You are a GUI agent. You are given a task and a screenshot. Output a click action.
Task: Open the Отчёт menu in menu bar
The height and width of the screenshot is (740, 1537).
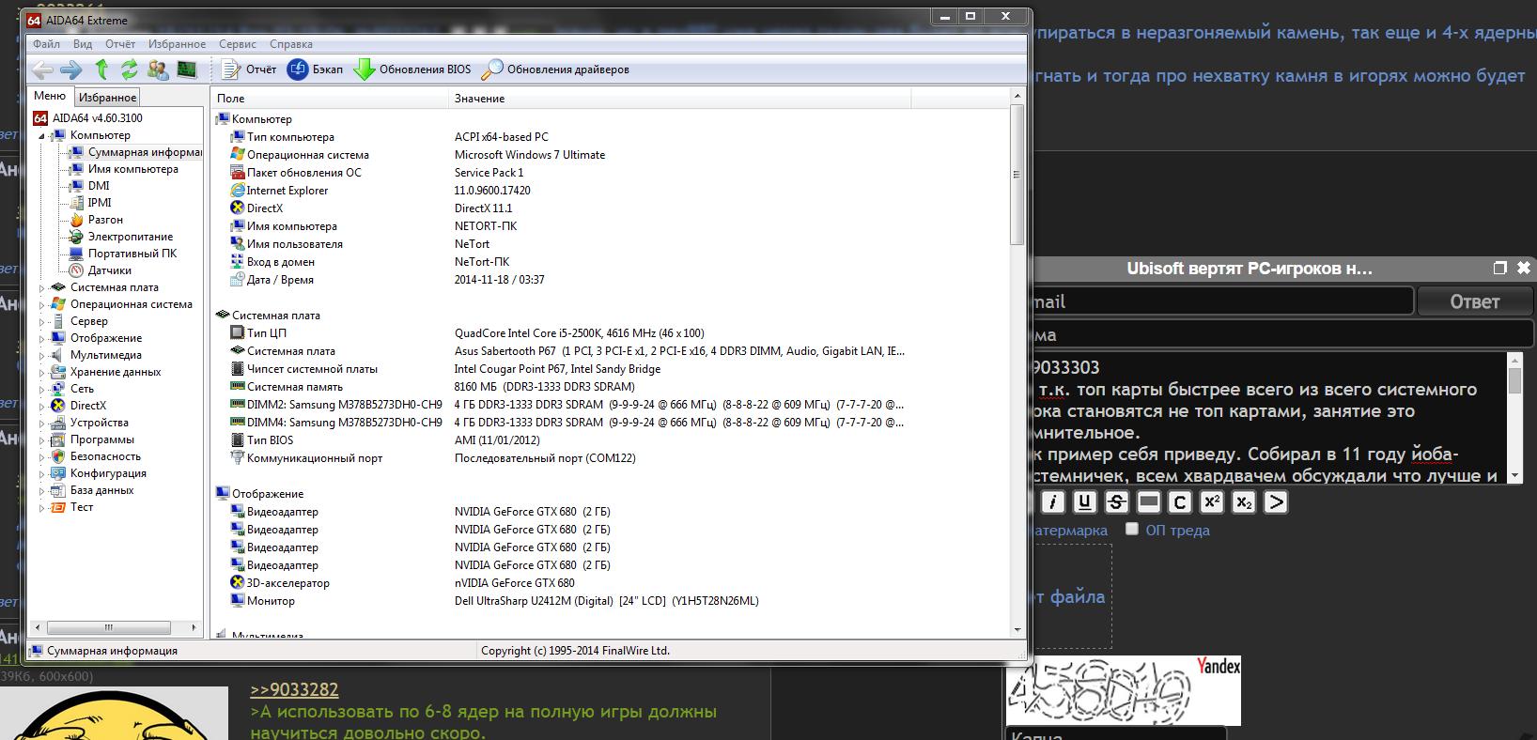pos(120,44)
